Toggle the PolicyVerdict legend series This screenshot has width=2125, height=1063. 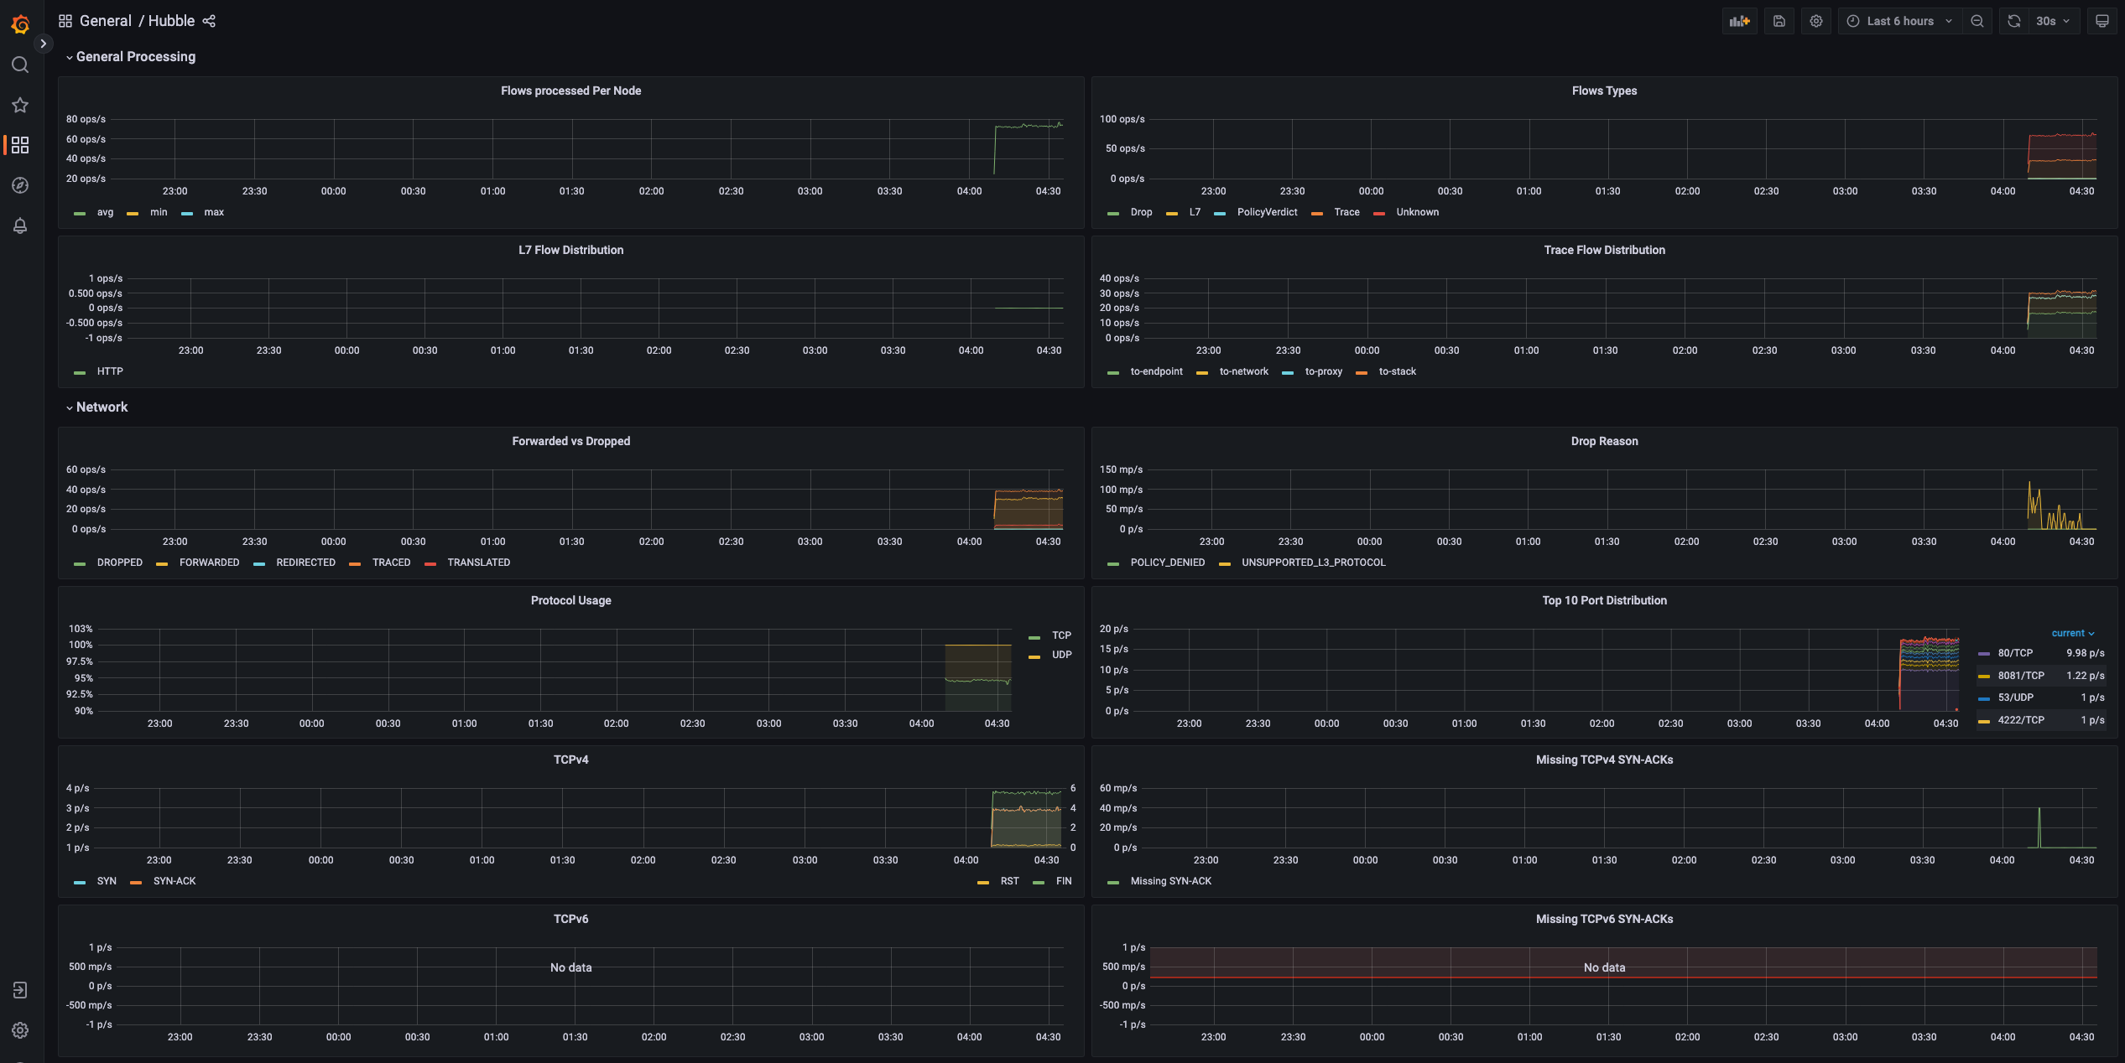pos(1266,212)
